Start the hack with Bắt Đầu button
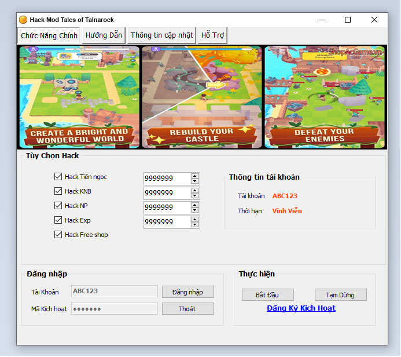The width and height of the screenshot is (401, 357). (x=267, y=295)
